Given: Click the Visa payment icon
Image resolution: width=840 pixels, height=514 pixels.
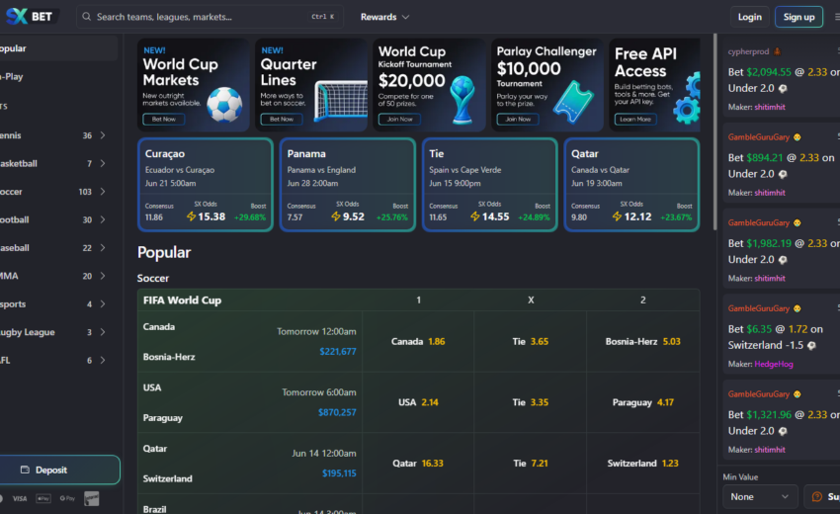Looking at the screenshot, I should coord(20,498).
